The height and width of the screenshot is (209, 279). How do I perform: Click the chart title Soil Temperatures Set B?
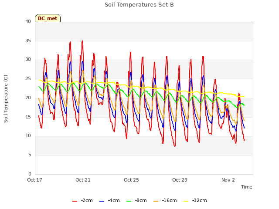[x=139, y=5]
